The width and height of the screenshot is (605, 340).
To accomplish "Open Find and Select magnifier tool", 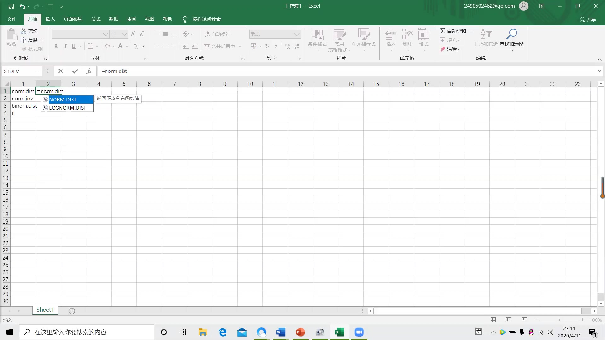I will click(x=511, y=34).
